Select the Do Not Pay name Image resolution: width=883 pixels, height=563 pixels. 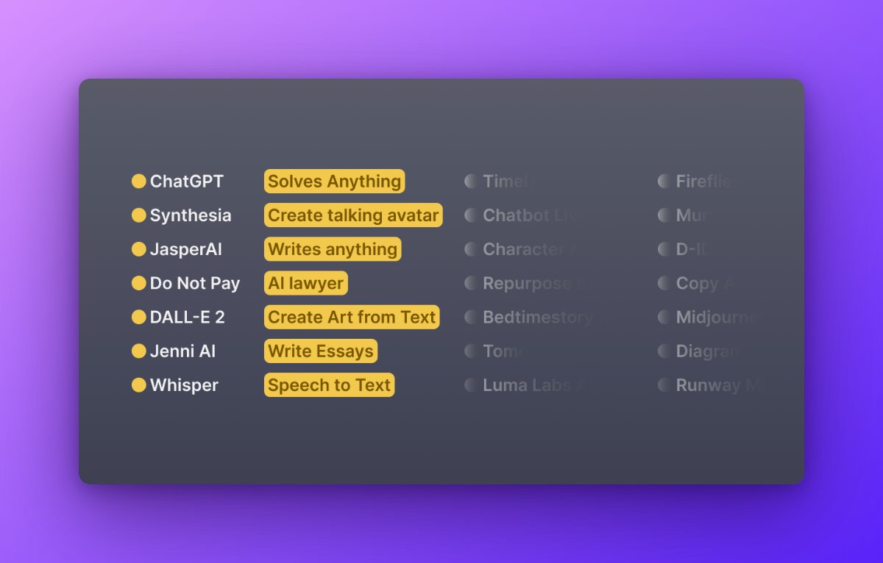coord(195,283)
